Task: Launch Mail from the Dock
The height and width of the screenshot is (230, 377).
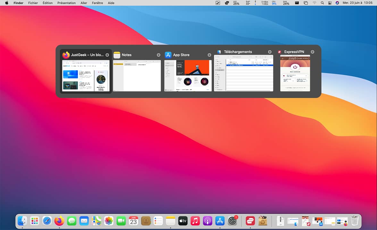Action: 84,221
